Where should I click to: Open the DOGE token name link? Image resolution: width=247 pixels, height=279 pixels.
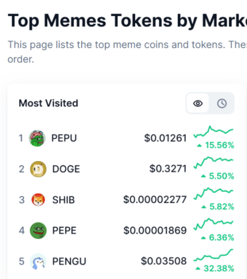[x=66, y=169]
